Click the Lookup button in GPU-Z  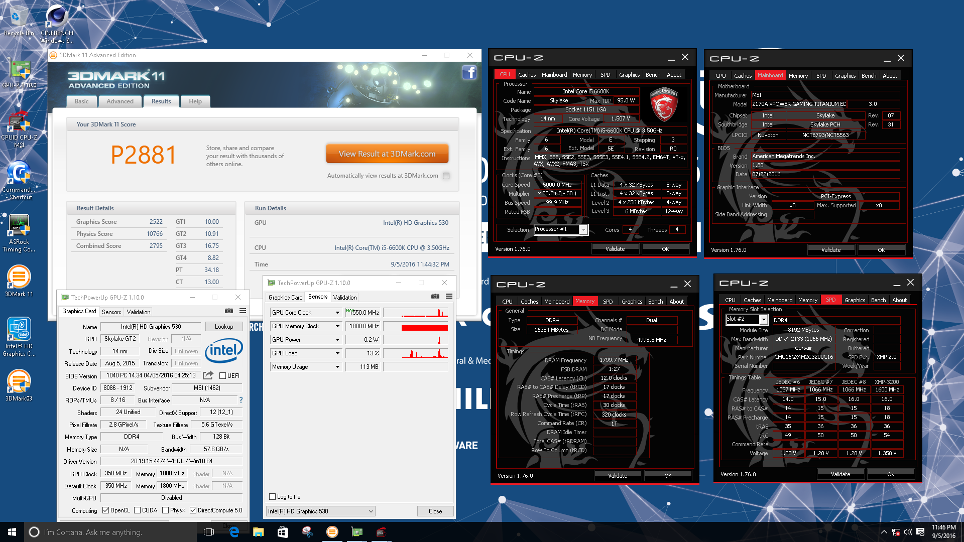click(x=224, y=327)
